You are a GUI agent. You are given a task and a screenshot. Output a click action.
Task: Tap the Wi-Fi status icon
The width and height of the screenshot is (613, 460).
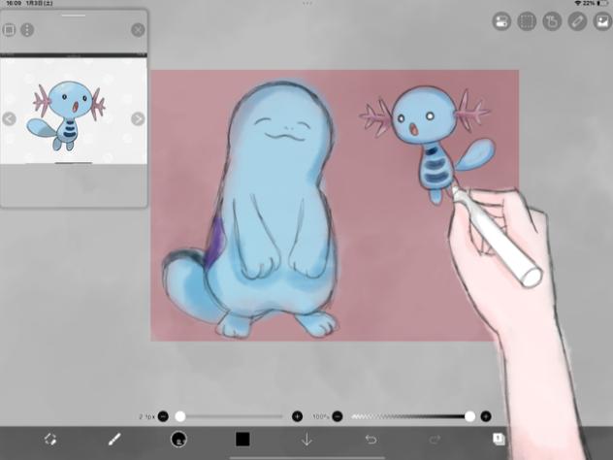pyautogui.click(x=577, y=3)
